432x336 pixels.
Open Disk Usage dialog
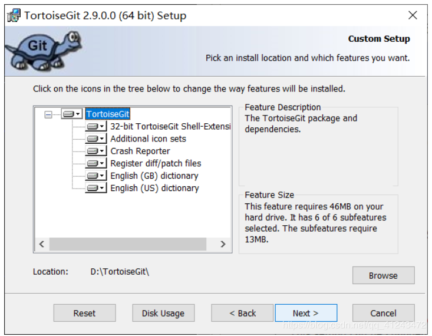pos(163,313)
